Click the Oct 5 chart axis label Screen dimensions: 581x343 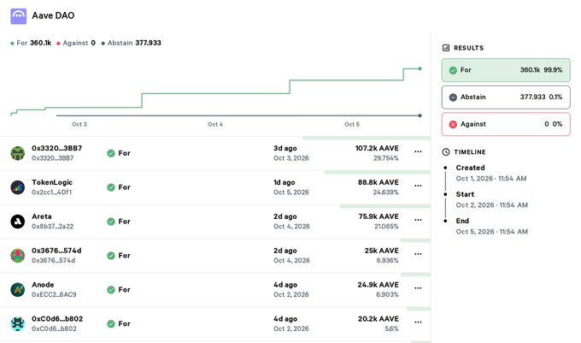point(352,124)
